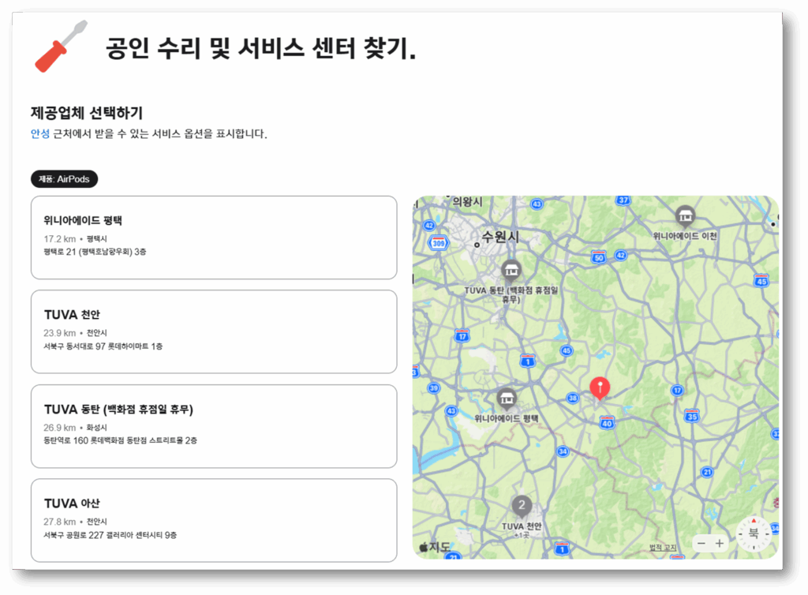Select the 위니아에이드 평택 provider card

pos(213,237)
